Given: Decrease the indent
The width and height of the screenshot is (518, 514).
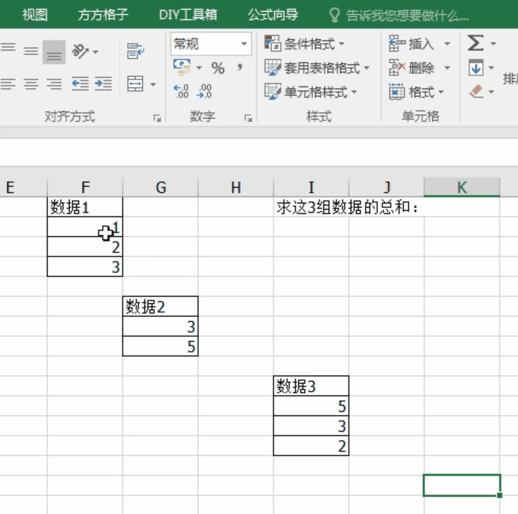Looking at the screenshot, I should 80,84.
